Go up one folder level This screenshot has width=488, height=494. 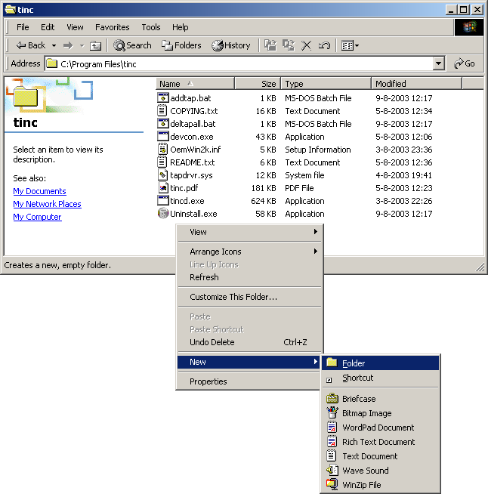point(95,45)
